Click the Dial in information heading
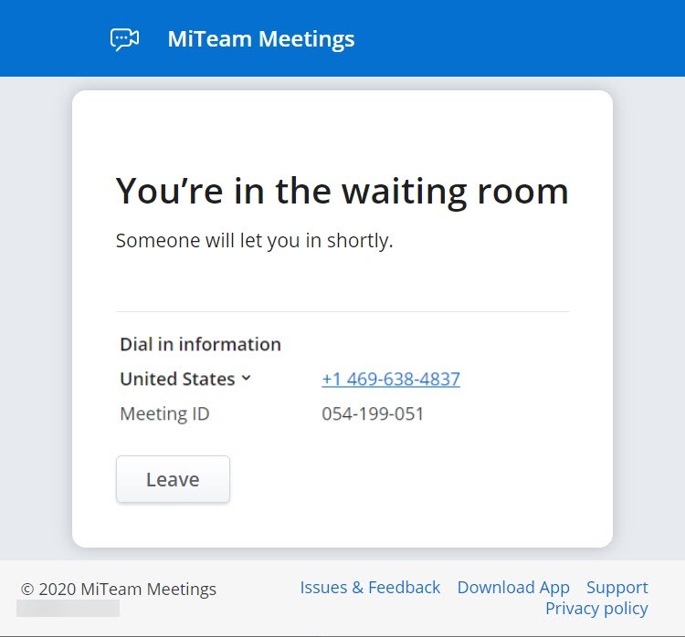The height and width of the screenshot is (637, 685). pos(200,344)
